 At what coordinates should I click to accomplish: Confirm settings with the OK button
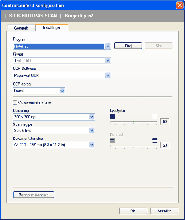tap(133, 211)
